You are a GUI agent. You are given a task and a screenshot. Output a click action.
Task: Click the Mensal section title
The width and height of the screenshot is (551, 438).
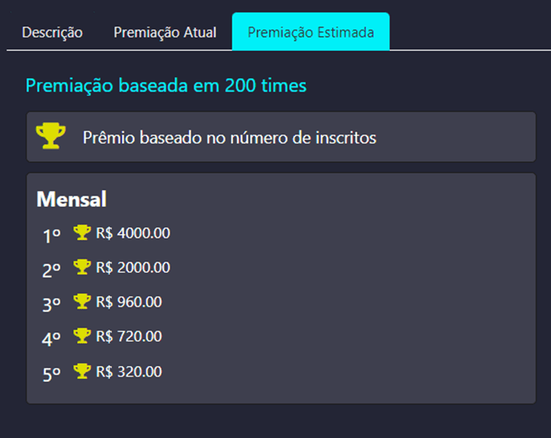coord(71,200)
